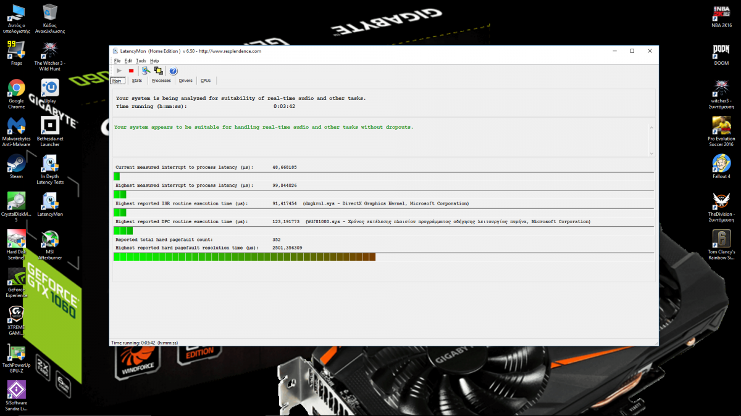Screen dimensions: 741x416
Task: Minimize the LatencyMon window
Action: click(x=614, y=51)
